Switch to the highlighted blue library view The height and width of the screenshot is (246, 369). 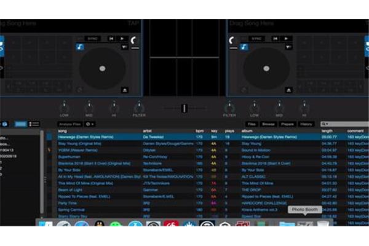20,124
